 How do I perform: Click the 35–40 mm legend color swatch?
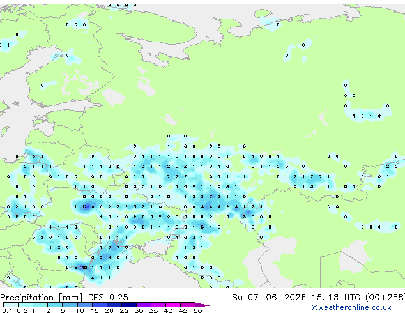158,305
